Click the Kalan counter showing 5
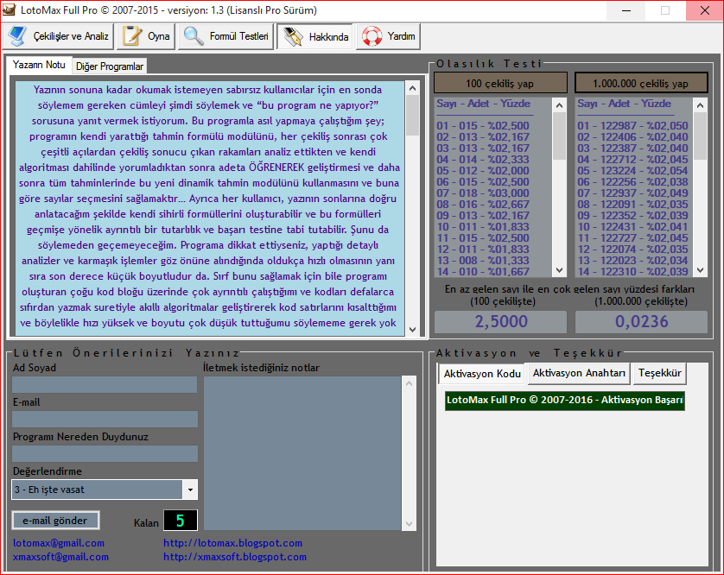Screen dimensions: 724x575 pos(180,521)
